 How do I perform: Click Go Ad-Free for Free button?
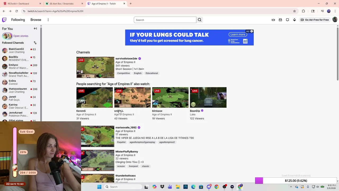315,20
